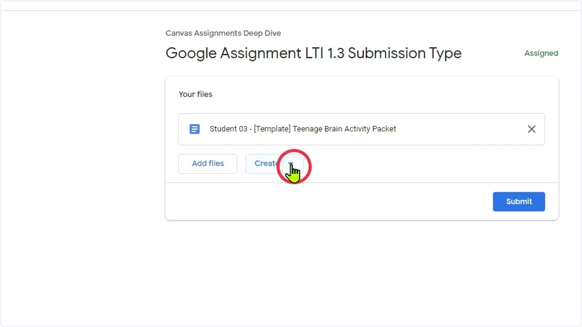Expand the Create dropdown arrow
The width and height of the screenshot is (582, 327).
[291, 164]
